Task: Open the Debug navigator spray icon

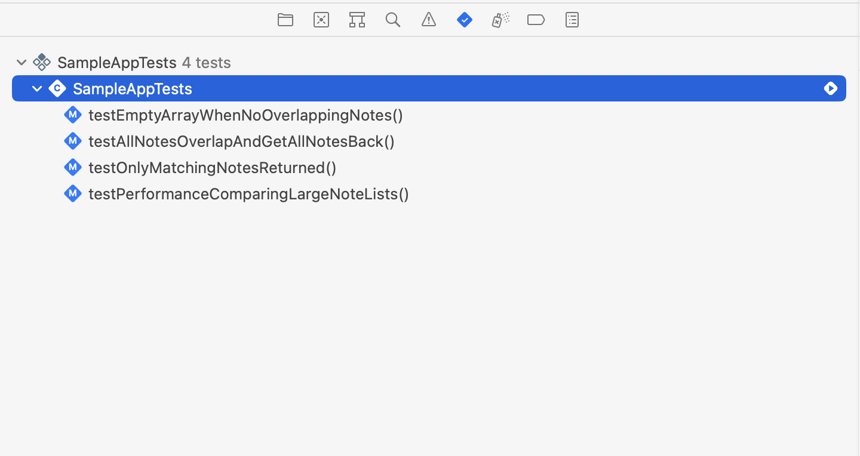Action: click(500, 20)
